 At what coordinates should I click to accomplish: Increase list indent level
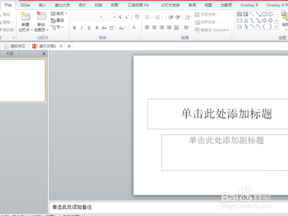pos(178,17)
